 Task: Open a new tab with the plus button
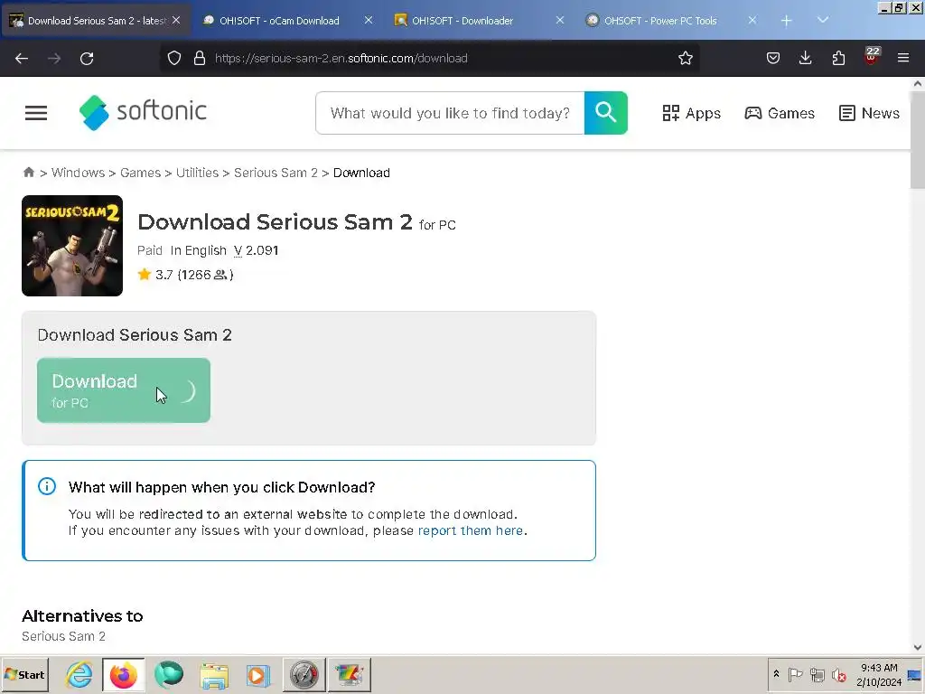(787, 21)
